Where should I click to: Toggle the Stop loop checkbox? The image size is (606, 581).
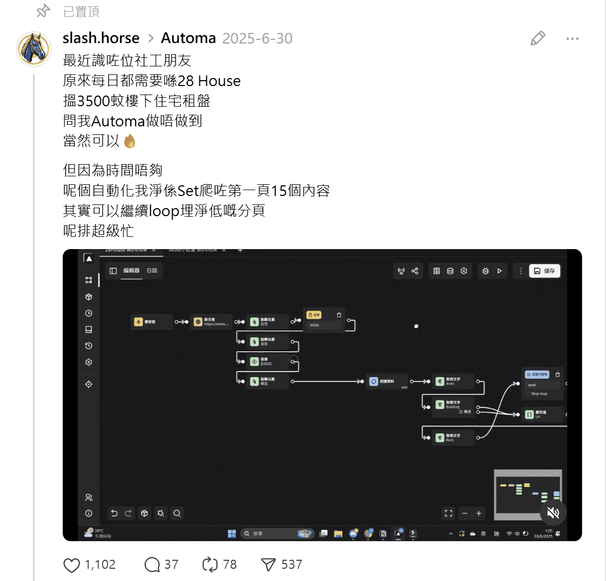(527, 394)
